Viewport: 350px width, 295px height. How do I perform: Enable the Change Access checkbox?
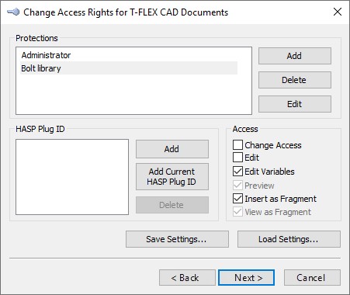tap(237, 145)
